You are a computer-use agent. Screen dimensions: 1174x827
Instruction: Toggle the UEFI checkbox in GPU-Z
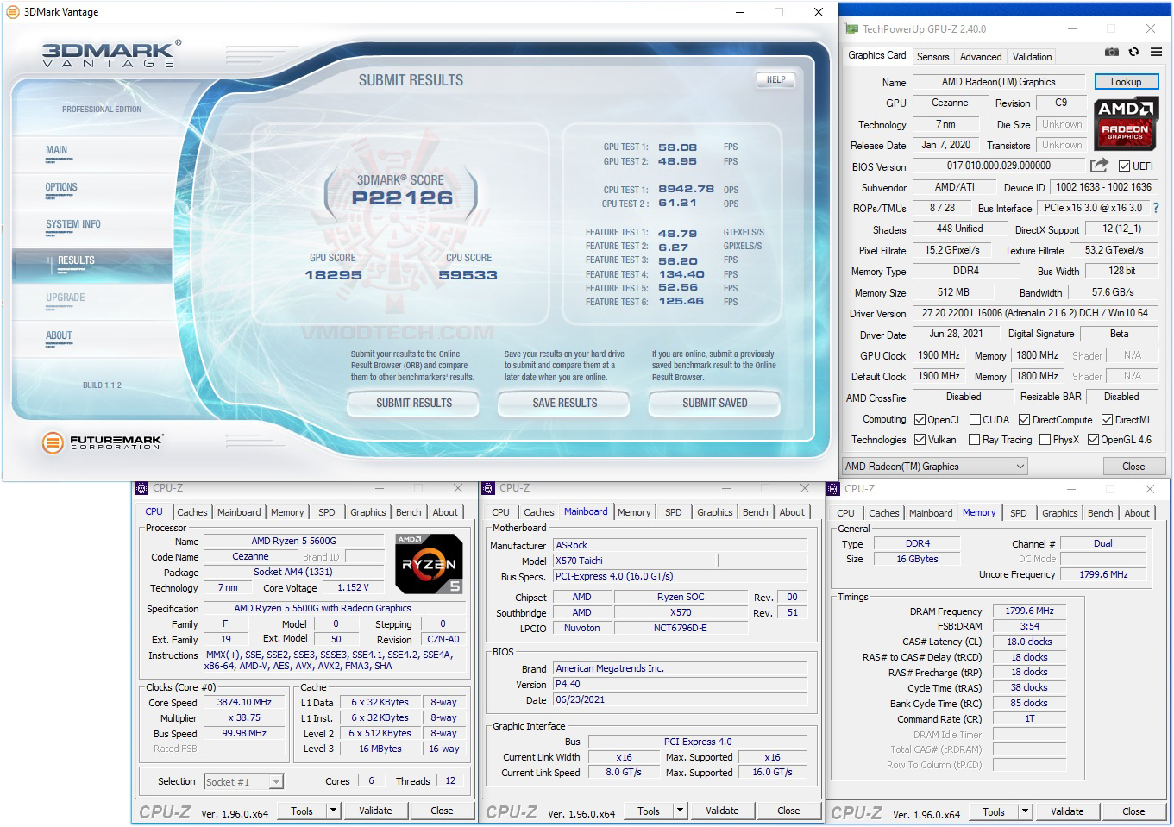[1124, 166]
